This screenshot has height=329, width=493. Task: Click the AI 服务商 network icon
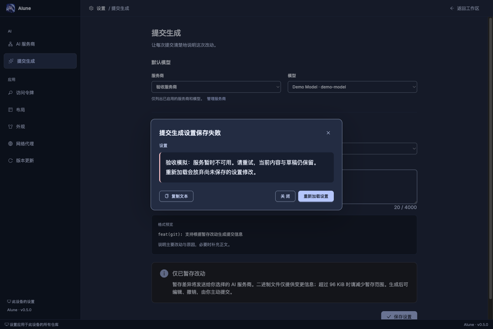coord(10,44)
